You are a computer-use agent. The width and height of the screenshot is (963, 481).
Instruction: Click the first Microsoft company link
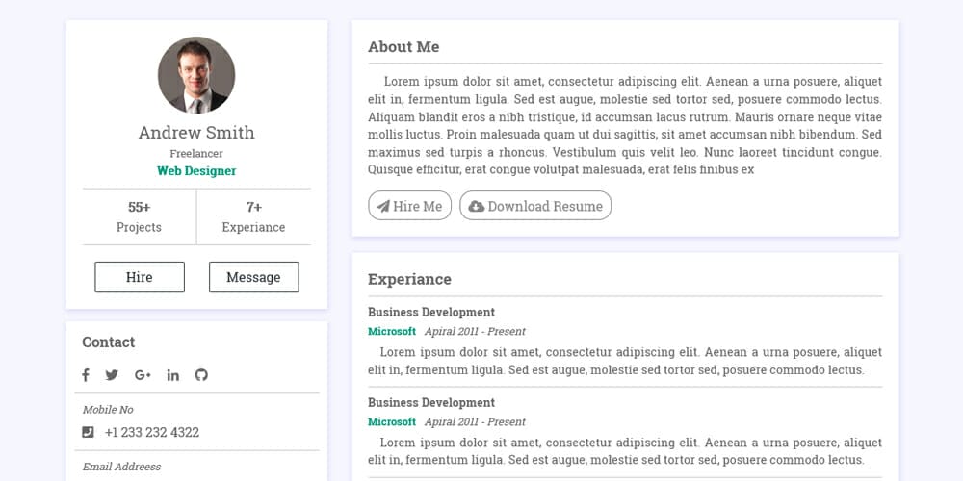click(392, 331)
